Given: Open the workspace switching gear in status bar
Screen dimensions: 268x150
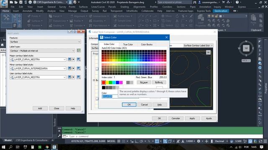Looking at the screenshot, I should tap(198, 141).
